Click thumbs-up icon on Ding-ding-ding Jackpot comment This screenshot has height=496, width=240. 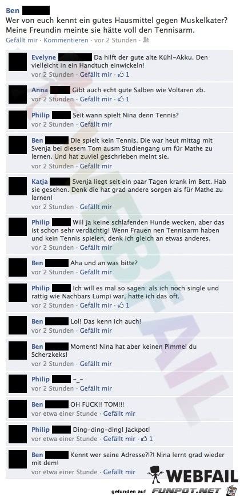pyautogui.click(x=145, y=439)
